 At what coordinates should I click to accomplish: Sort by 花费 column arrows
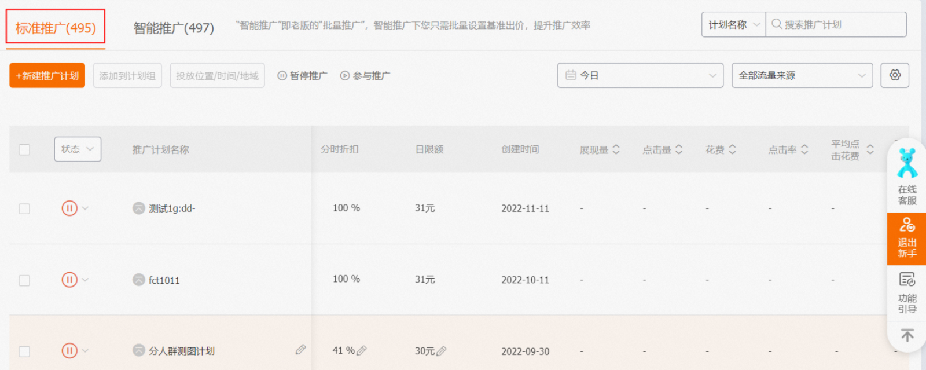(x=732, y=149)
